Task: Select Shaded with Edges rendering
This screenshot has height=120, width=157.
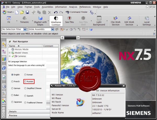Action: click(40, 21)
